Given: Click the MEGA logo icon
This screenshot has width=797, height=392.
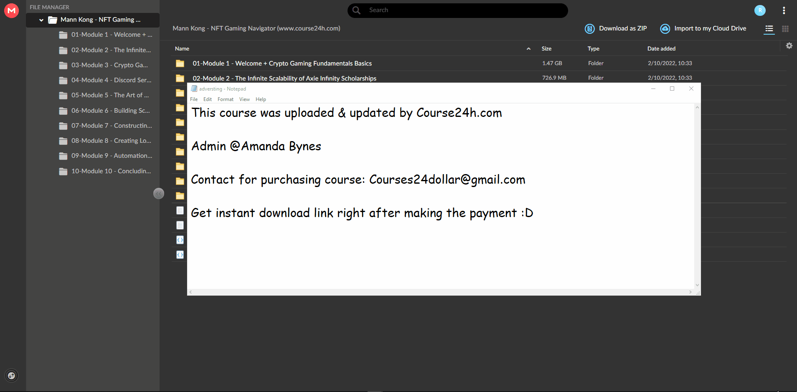Looking at the screenshot, I should [11, 10].
